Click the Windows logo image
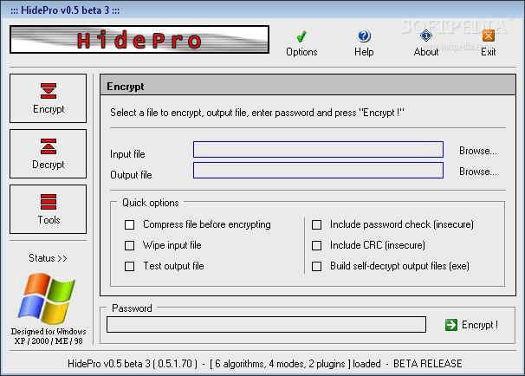Screen dimensions: 525x376 pos(47,299)
